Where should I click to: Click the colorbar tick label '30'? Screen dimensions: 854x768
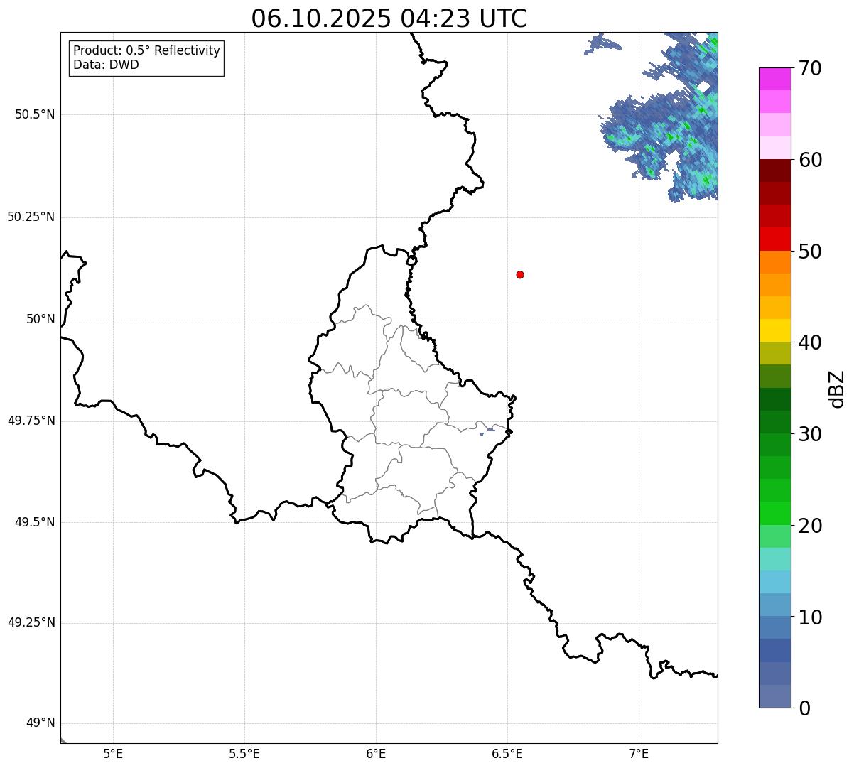coord(811,434)
